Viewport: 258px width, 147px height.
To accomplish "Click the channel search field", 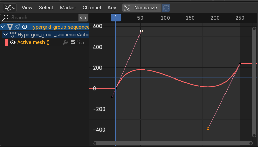I will tap(40, 18).
